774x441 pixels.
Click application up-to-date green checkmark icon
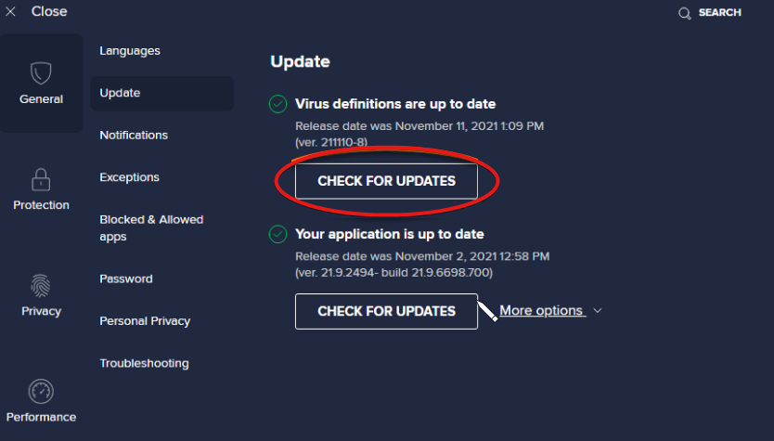277,234
